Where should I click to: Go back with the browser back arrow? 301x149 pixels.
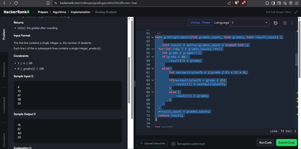5,3
